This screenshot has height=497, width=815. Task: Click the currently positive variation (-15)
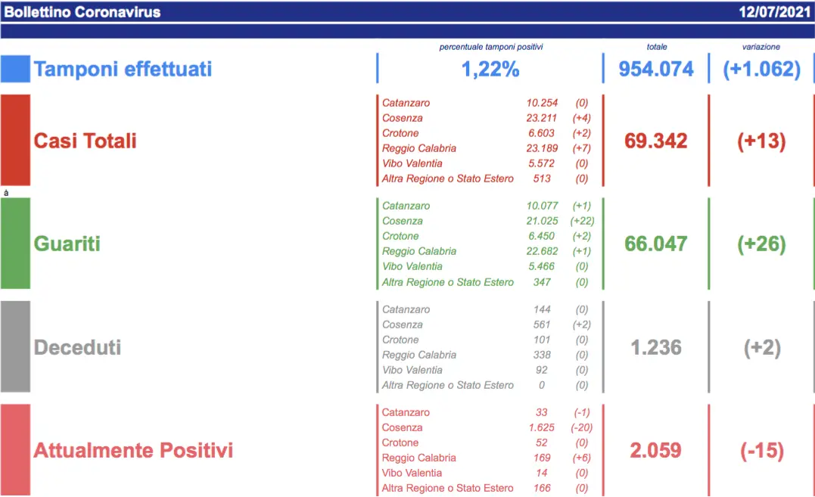pyautogui.click(x=761, y=450)
